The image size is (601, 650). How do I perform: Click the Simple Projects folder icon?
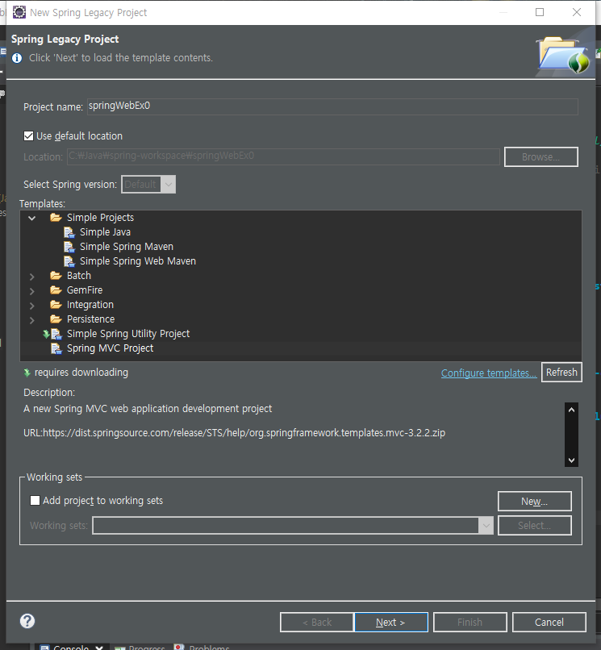56,218
